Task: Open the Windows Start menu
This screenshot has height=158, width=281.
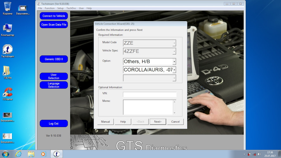Action: pos(5,154)
